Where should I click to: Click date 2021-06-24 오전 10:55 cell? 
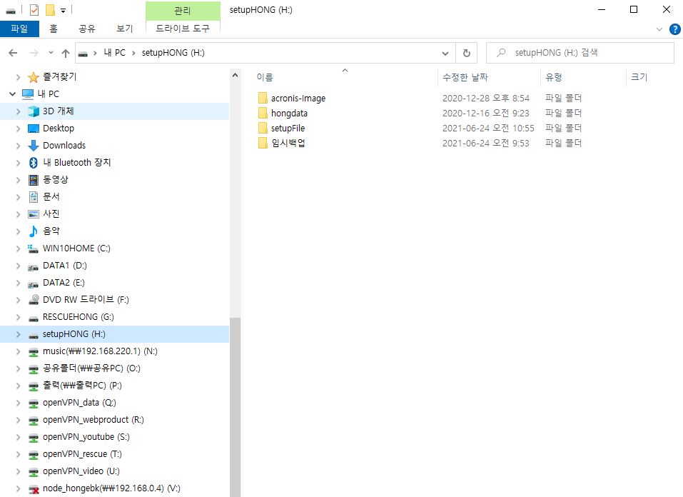pyautogui.click(x=488, y=128)
